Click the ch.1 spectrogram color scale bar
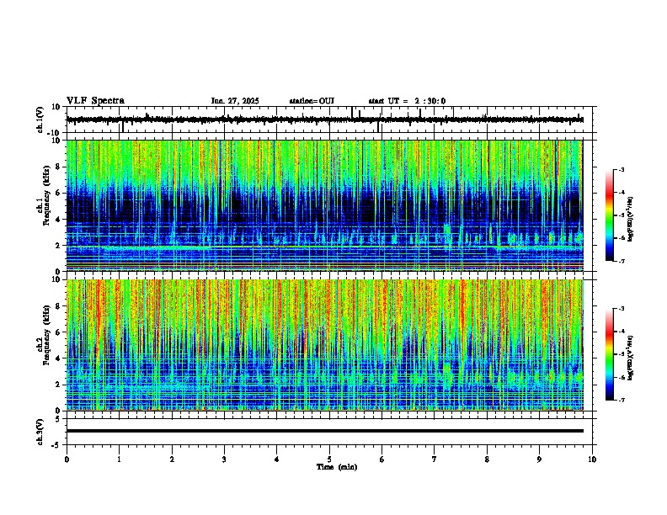 pyautogui.click(x=610, y=215)
